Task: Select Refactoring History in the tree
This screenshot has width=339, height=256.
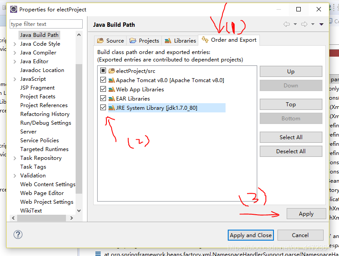Action: [45, 114]
